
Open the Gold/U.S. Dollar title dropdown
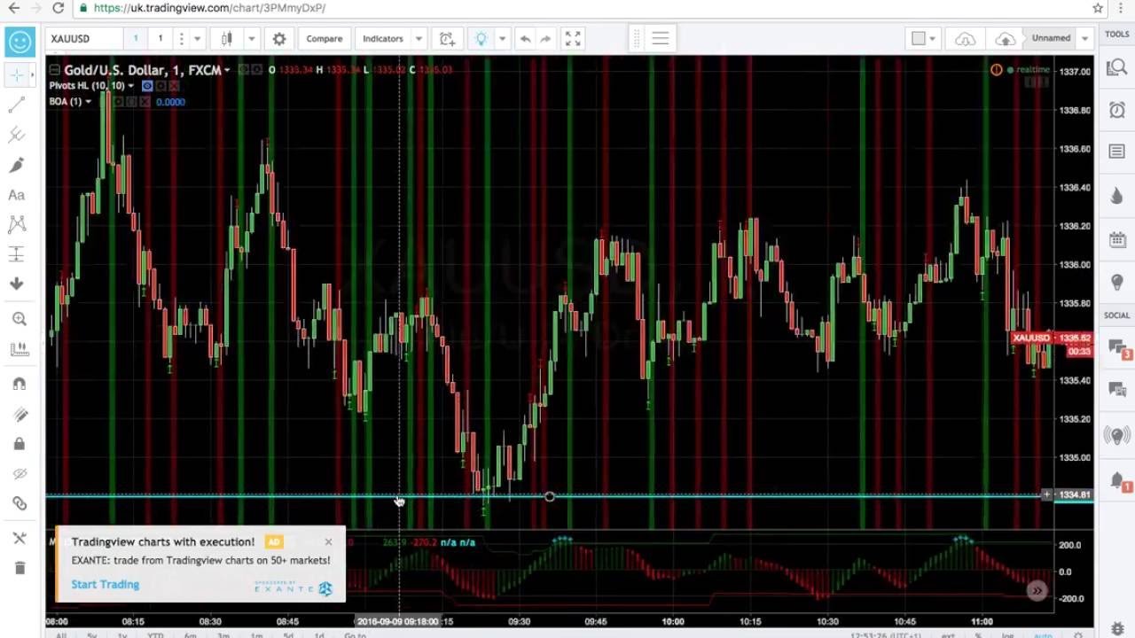click(x=227, y=70)
